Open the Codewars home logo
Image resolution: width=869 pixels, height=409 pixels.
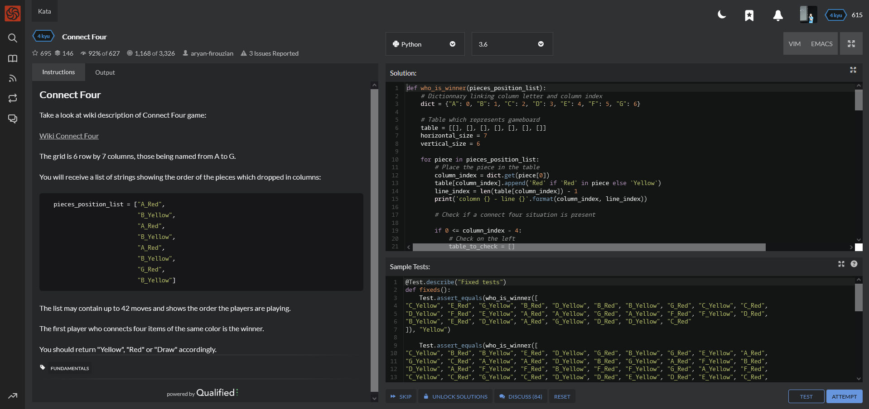[13, 13]
